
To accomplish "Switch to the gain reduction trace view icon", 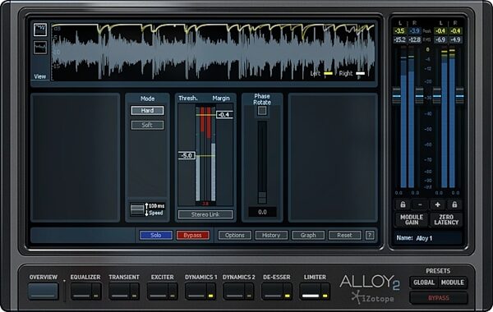I will coord(40,30).
